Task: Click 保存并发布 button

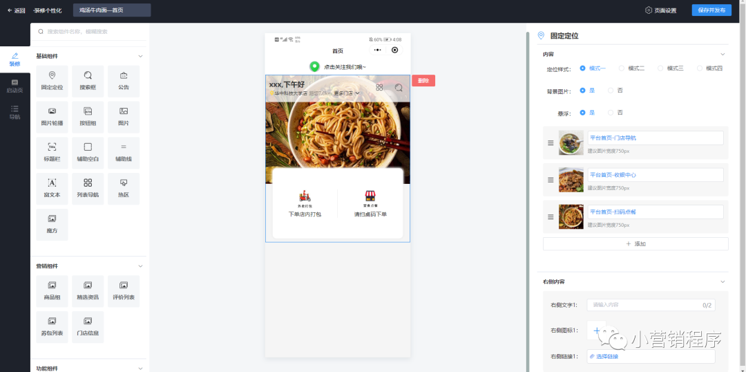Action: coord(711,10)
